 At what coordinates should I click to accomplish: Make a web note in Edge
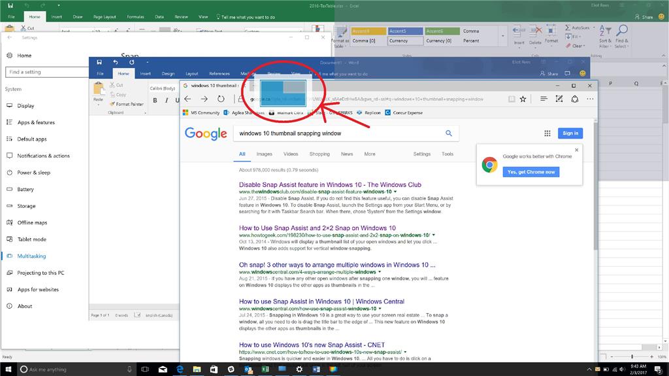coord(559,99)
